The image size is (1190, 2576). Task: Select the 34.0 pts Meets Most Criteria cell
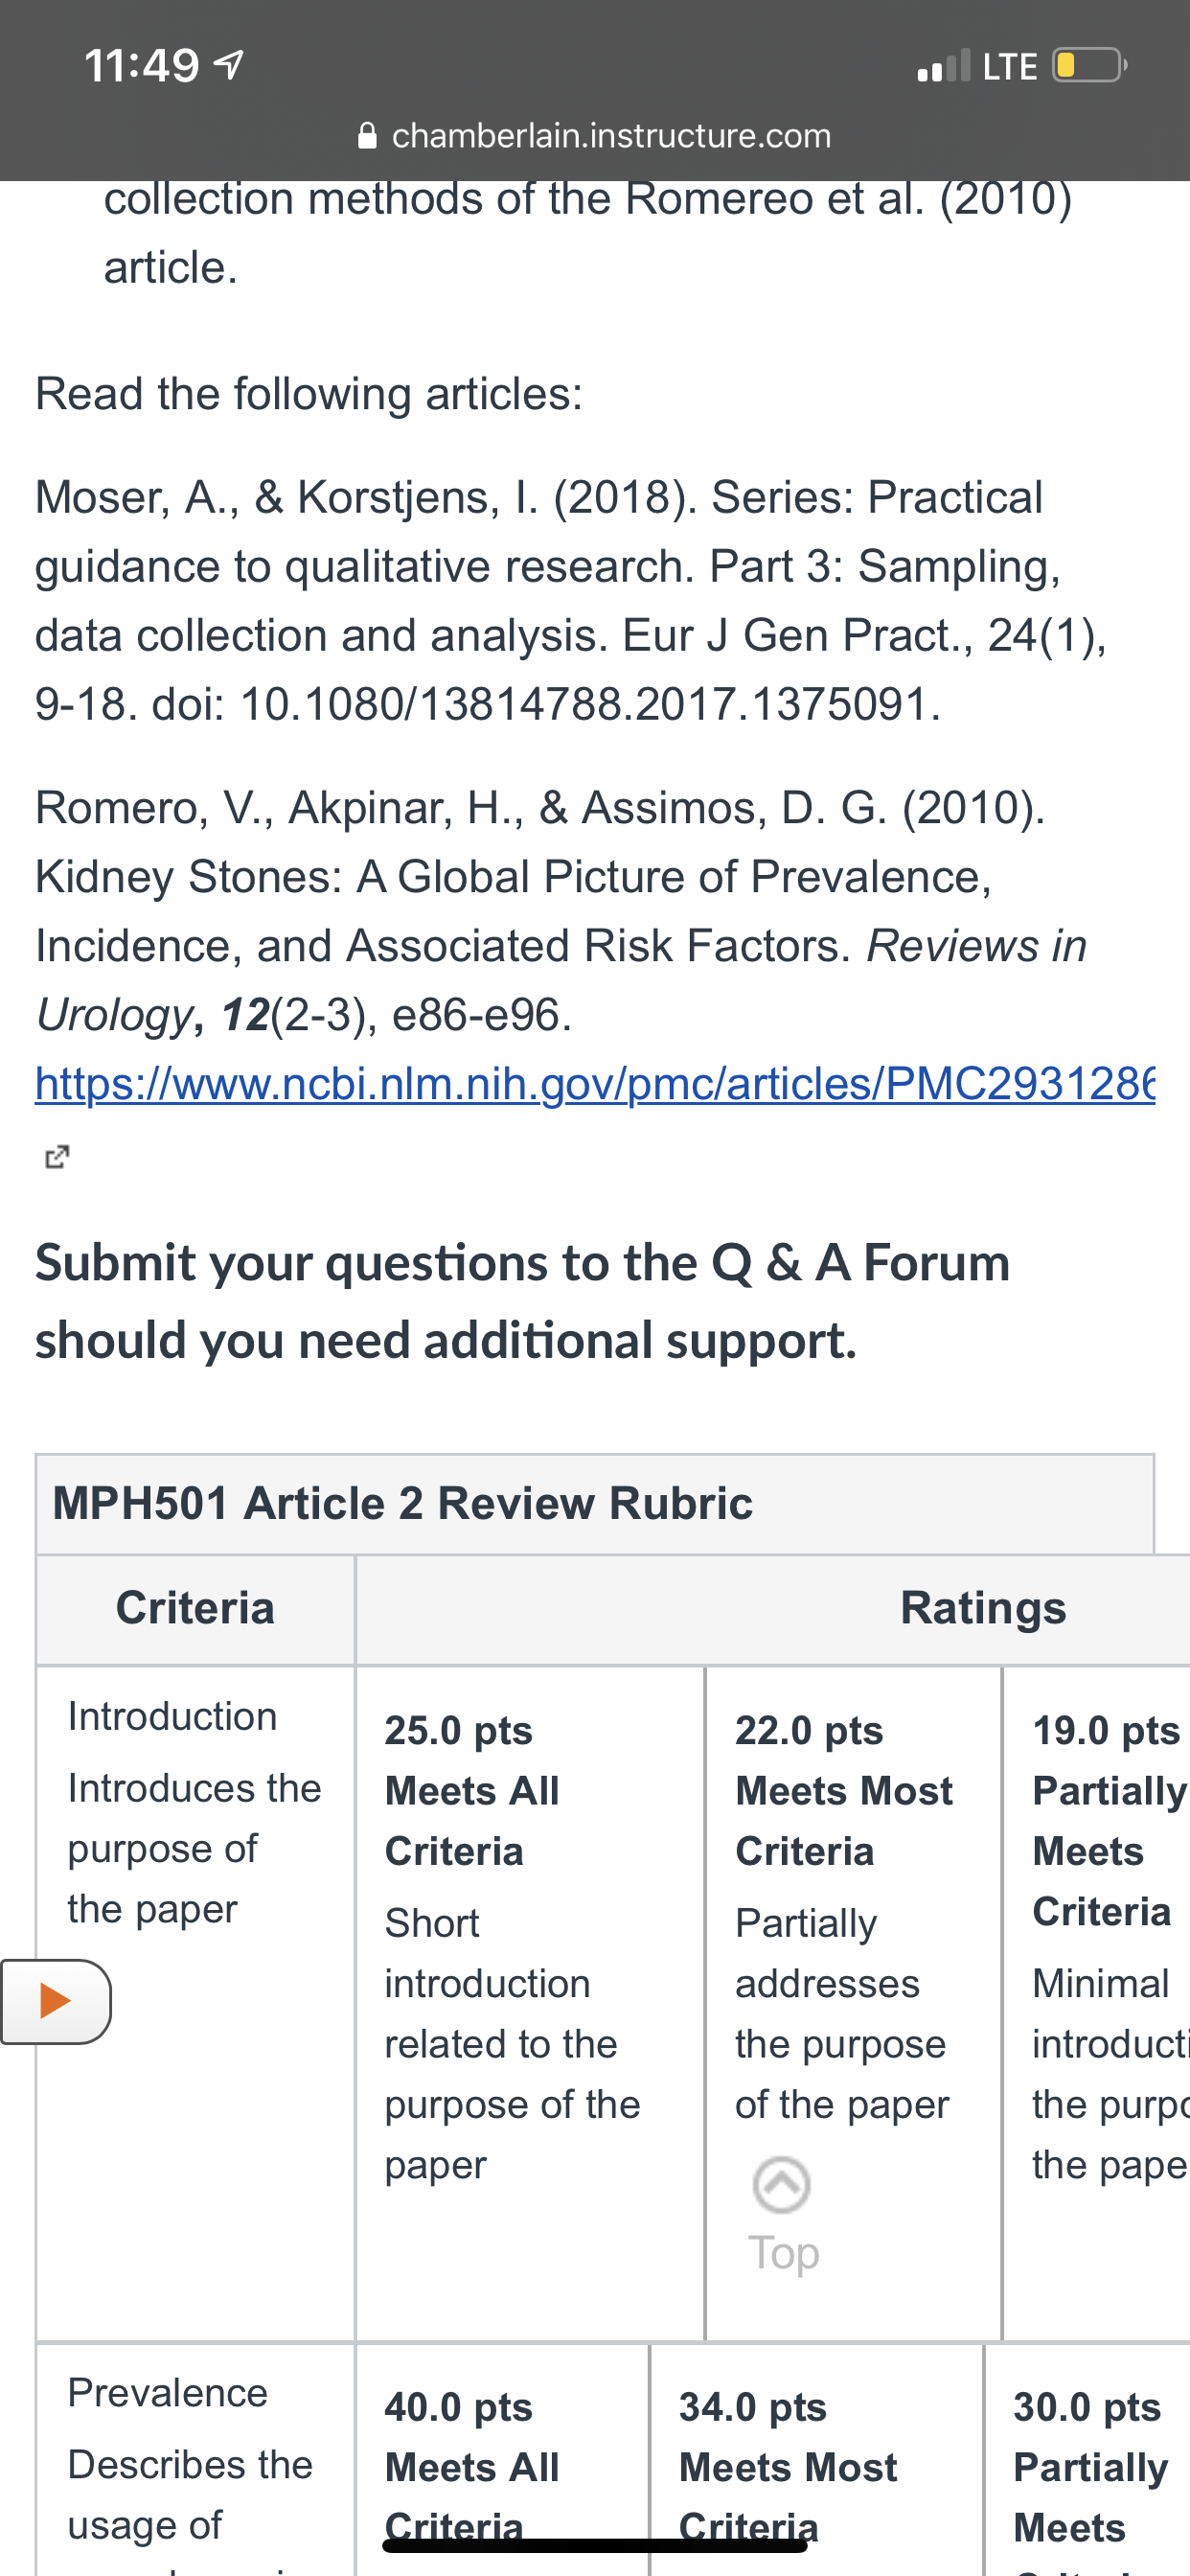816,2460
